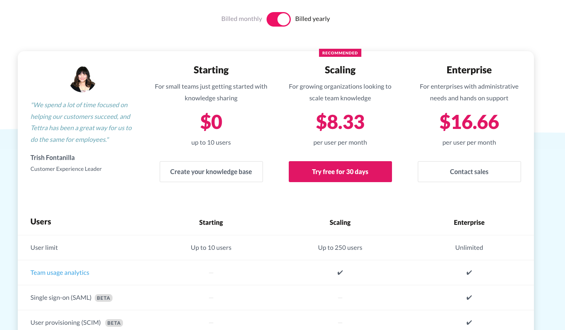The height and width of the screenshot is (330, 565).
Task: Start the 30-day free trial
Action: pos(340,172)
